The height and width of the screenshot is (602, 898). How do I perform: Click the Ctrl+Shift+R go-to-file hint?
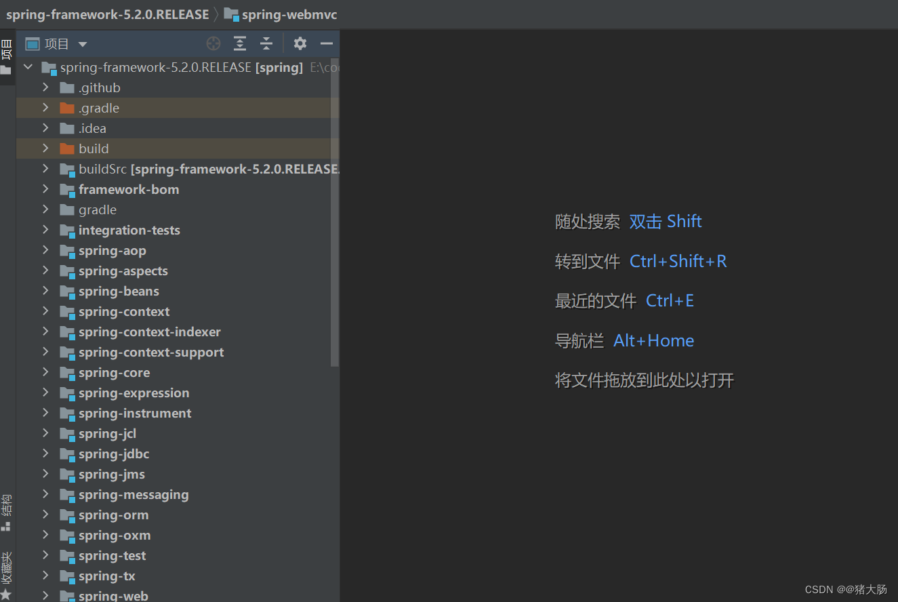[x=678, y=261]
